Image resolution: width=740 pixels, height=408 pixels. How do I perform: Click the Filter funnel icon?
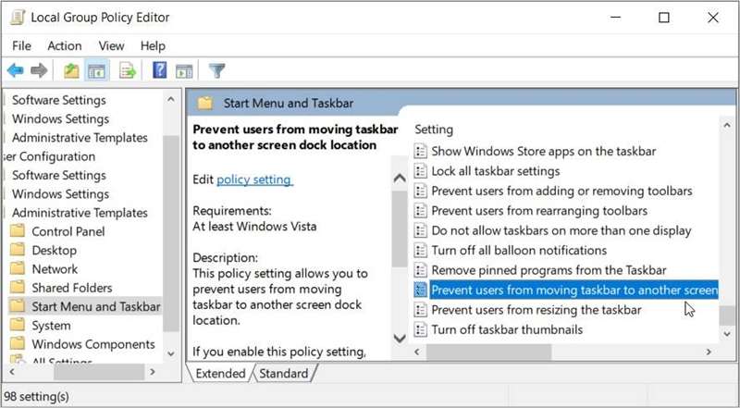(x=217, y=70)
